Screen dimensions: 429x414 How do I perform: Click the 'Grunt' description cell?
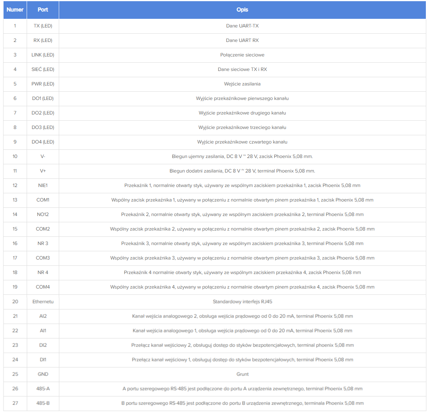243,374
